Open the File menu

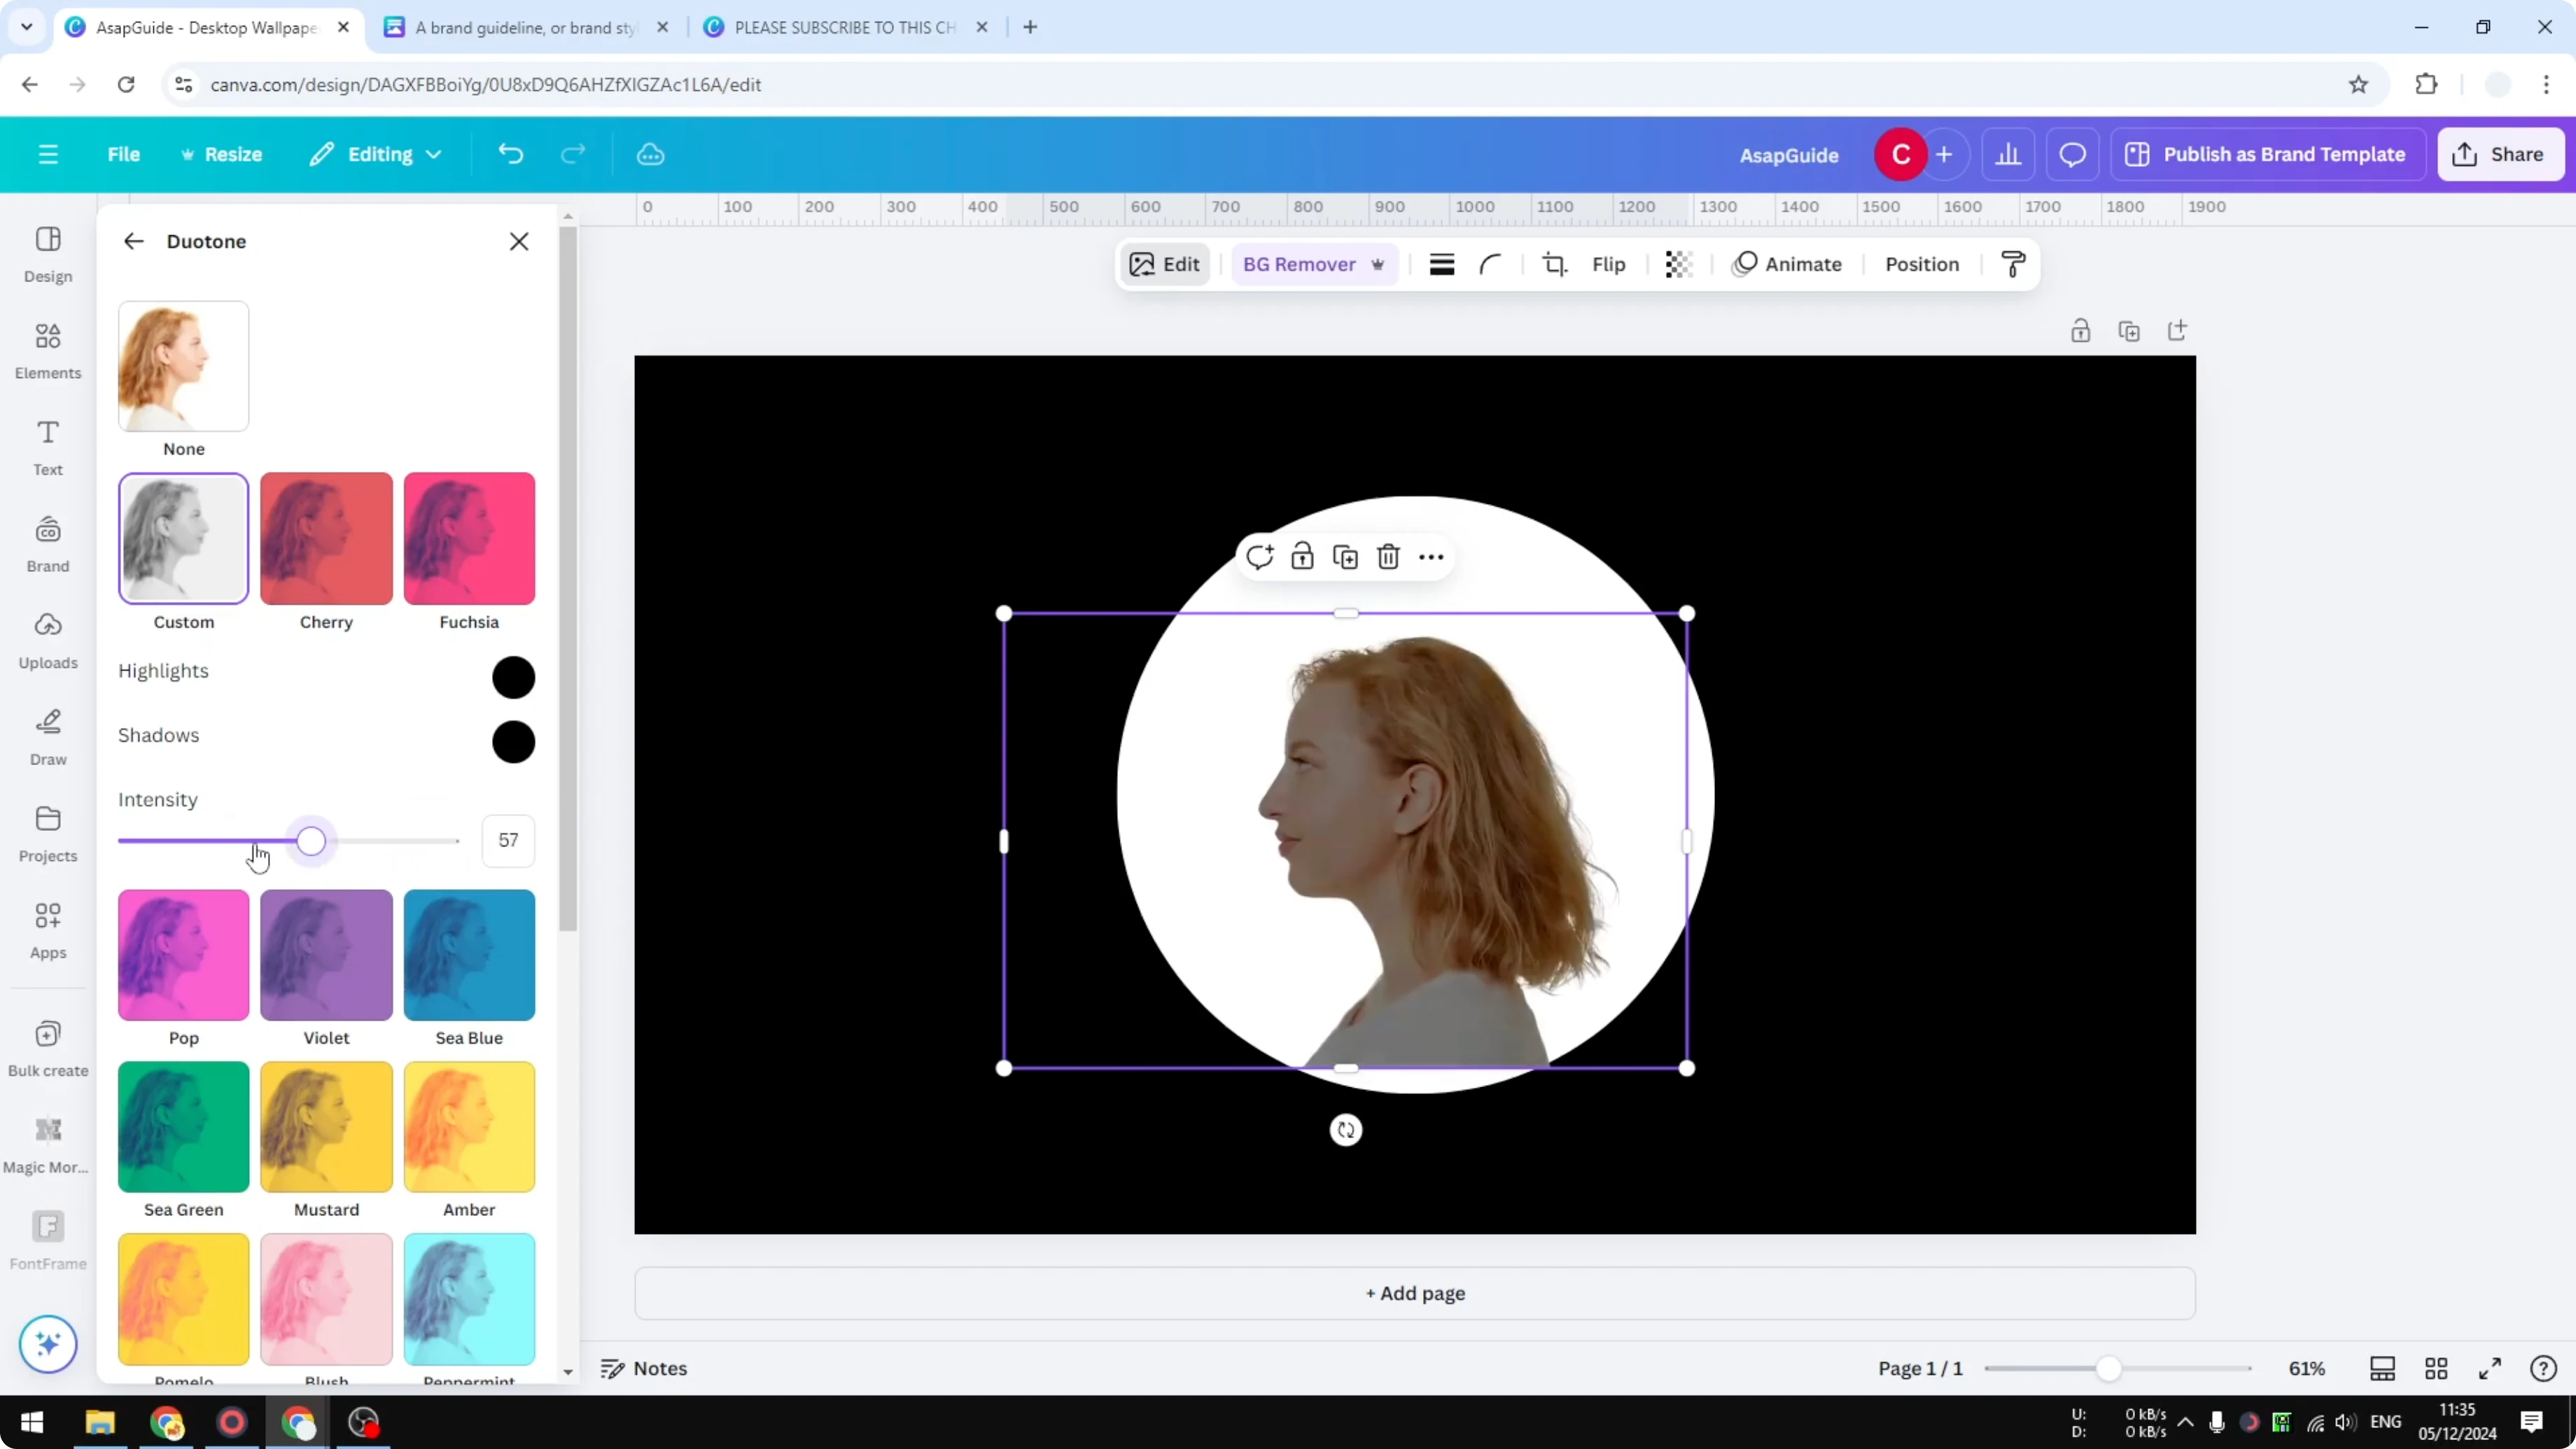124,154
